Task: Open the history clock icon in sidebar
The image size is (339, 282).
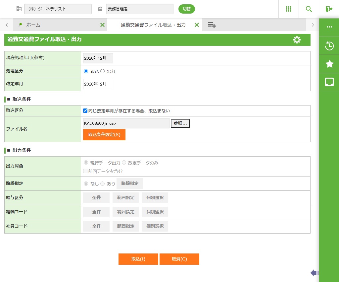Action: point(329,46)
